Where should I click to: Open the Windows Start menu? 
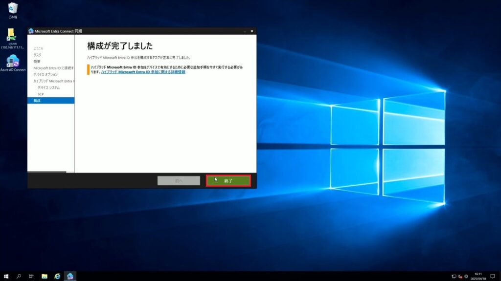pos(6,276)
